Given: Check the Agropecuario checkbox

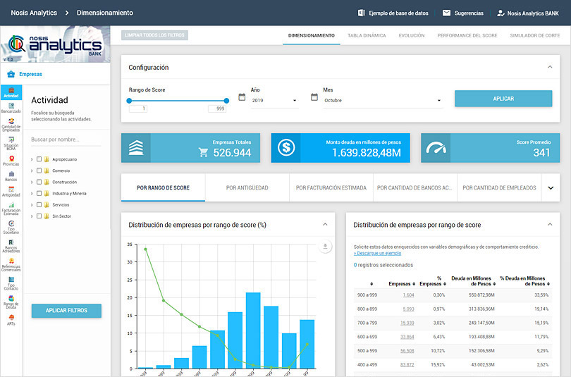Looking at the screenshot, I should click(x=39, y=159).
